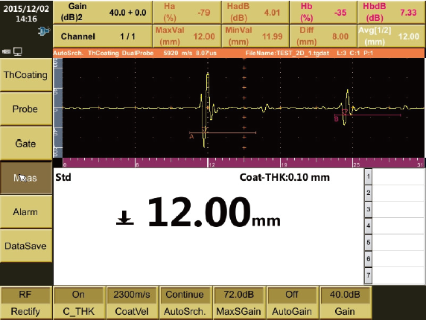The image size is (426, 320).
Task: Adjust MaxSGain 72.0dB setting
Action: pyautogui.click(x=238, y=303)
